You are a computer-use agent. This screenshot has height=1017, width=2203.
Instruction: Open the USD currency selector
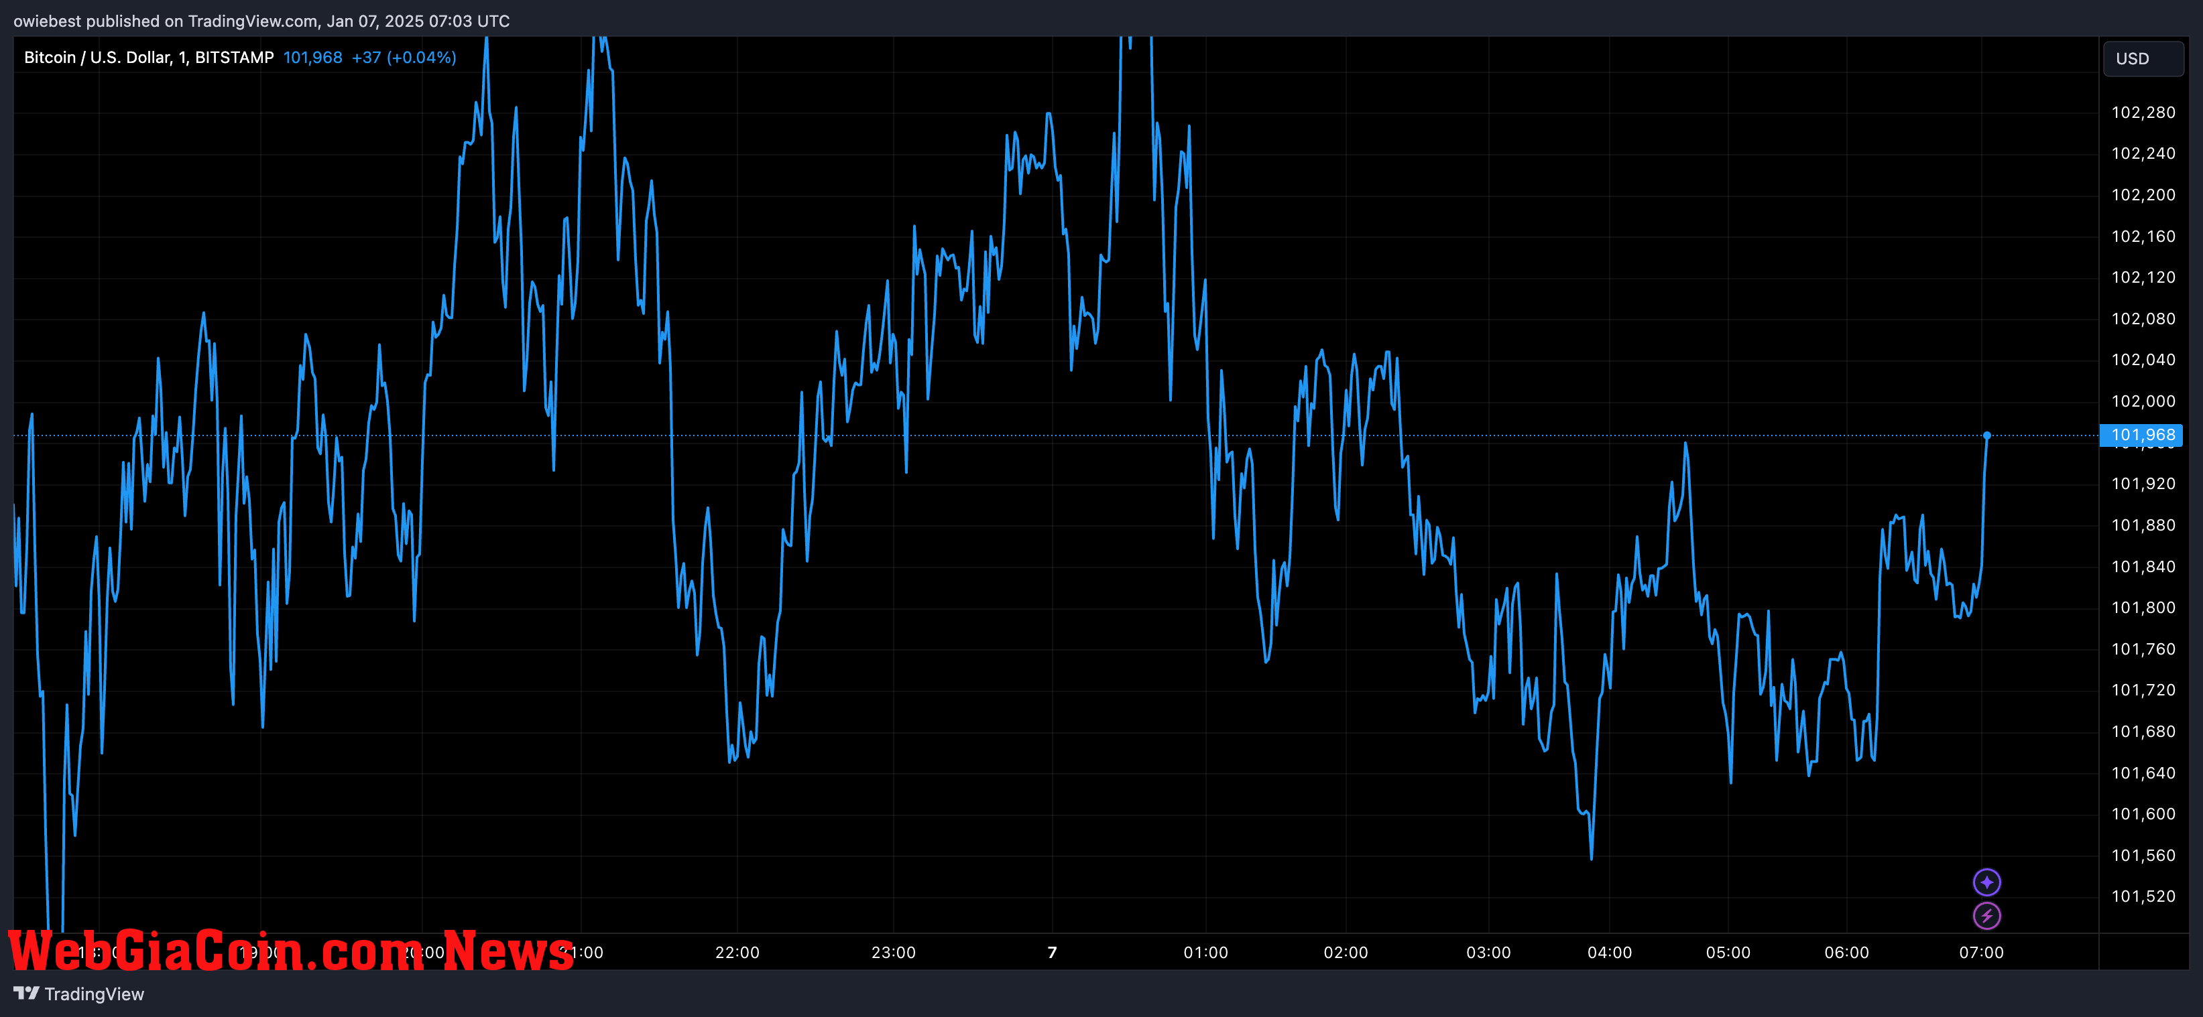coord(2142,58)
